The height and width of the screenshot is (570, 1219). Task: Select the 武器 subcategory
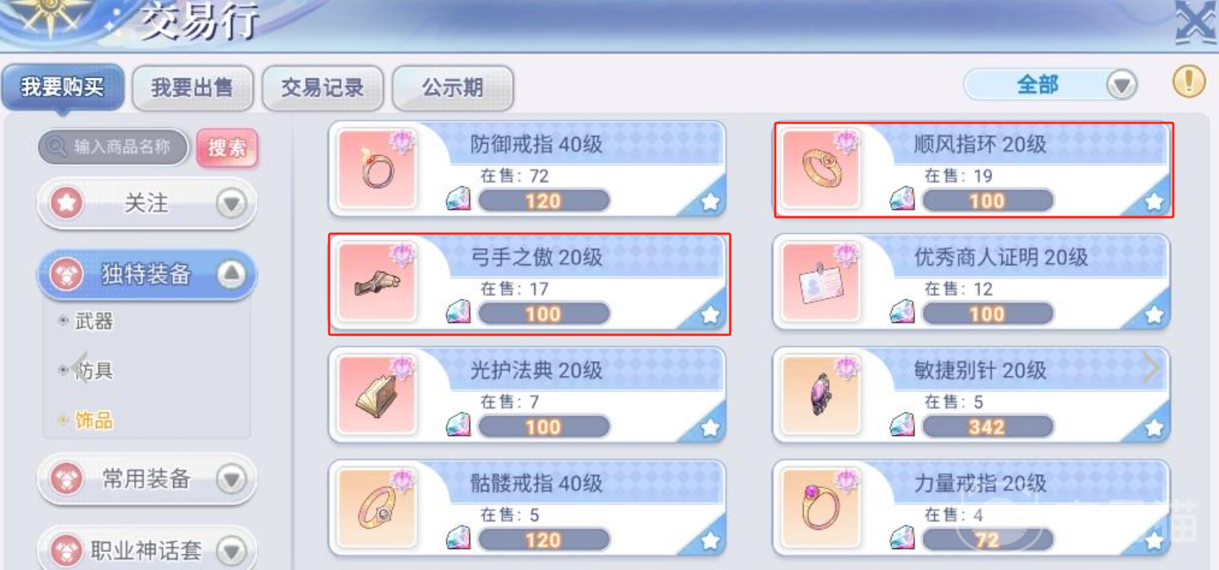point(94,321)
